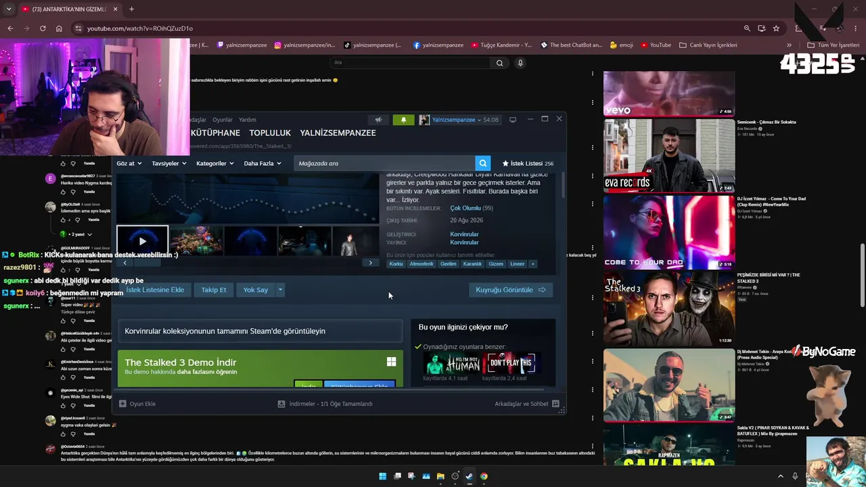Viewport: 866px width, 487px height.
Task: Focus the YouTube Ara search box
Action: click(x=411, y=63)
